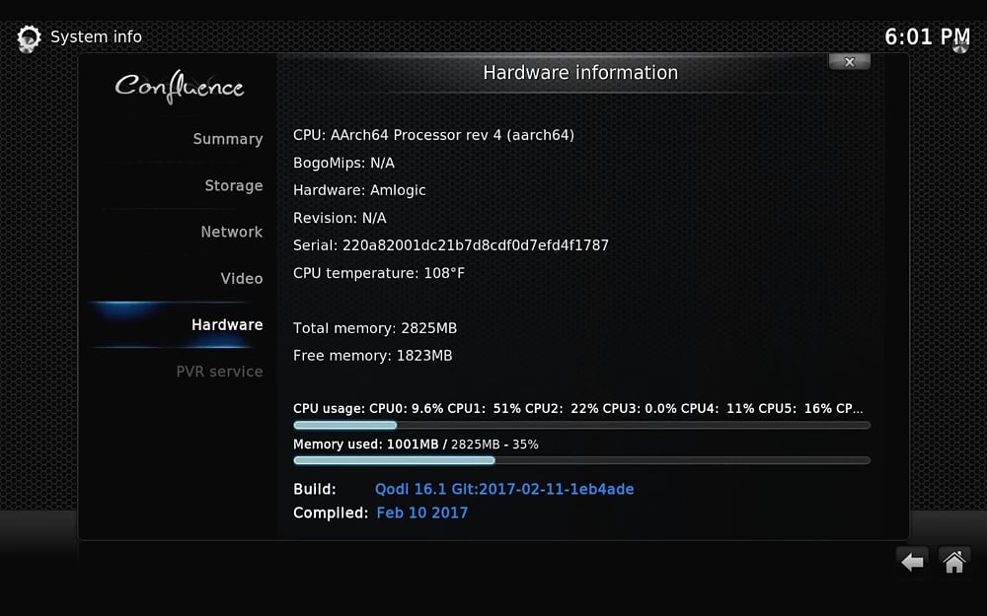Select the Summary section

pos(228,138)
